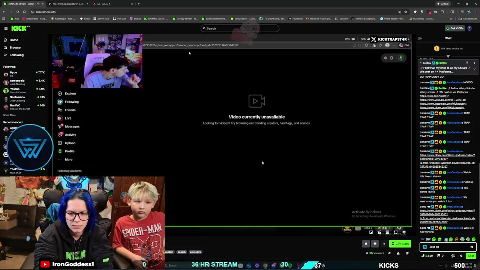Toggle theater mode on the stream player

pos(387,232)
